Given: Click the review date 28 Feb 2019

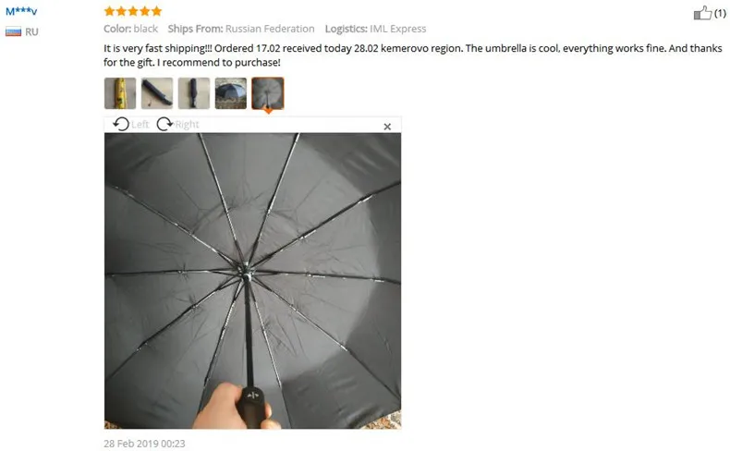Looking at the screenshot, I should 144,444.
